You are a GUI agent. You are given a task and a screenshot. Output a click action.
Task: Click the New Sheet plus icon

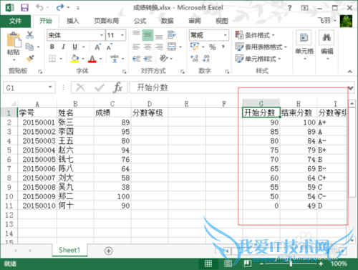[109, 251]
